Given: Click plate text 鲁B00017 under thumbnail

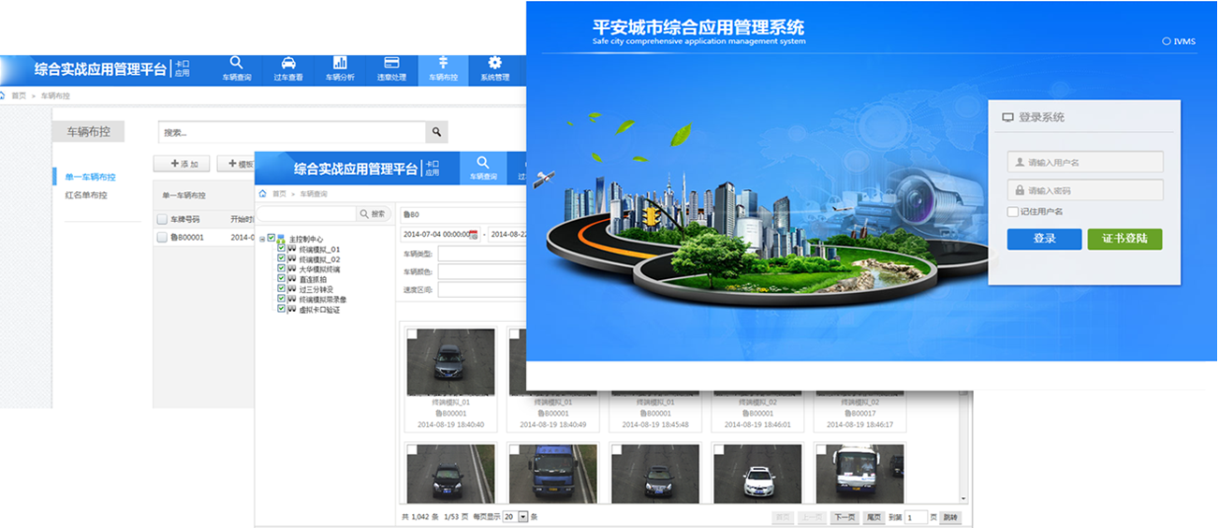Looking at the screenshot, I should click(859, 413).
